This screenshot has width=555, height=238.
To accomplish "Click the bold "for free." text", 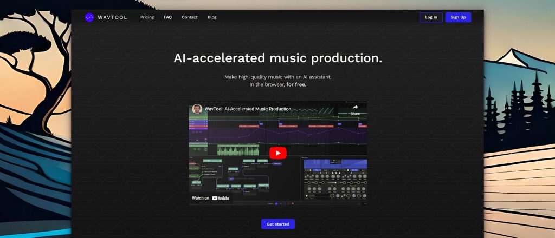I will (296, 85).
